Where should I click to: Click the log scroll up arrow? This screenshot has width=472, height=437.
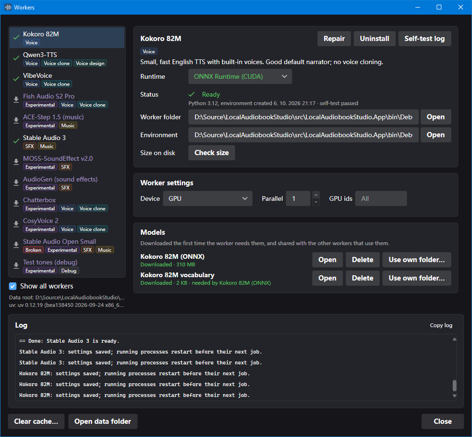coord(455,339)
